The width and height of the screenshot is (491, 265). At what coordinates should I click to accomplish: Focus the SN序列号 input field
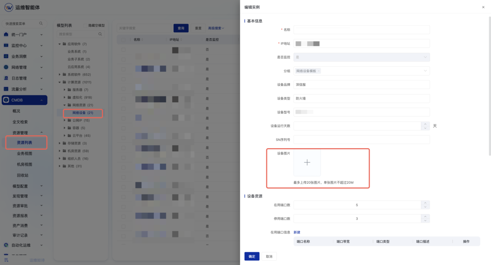(x=362, y=140)
